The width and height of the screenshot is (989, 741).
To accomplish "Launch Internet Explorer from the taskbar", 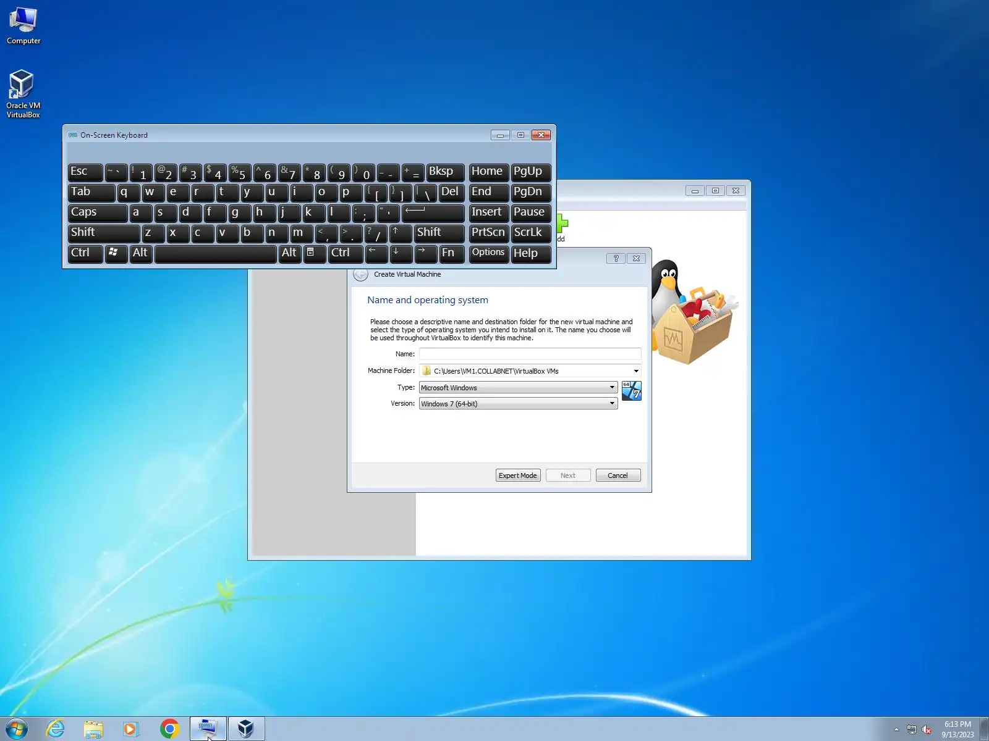I will click(x=56, y=729).
